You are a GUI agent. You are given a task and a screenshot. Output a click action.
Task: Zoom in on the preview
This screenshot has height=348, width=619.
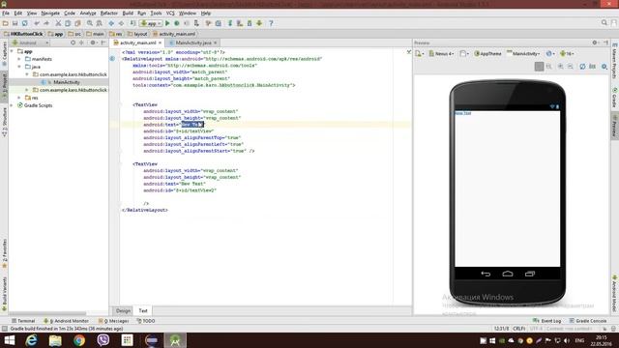pos(561,67)
